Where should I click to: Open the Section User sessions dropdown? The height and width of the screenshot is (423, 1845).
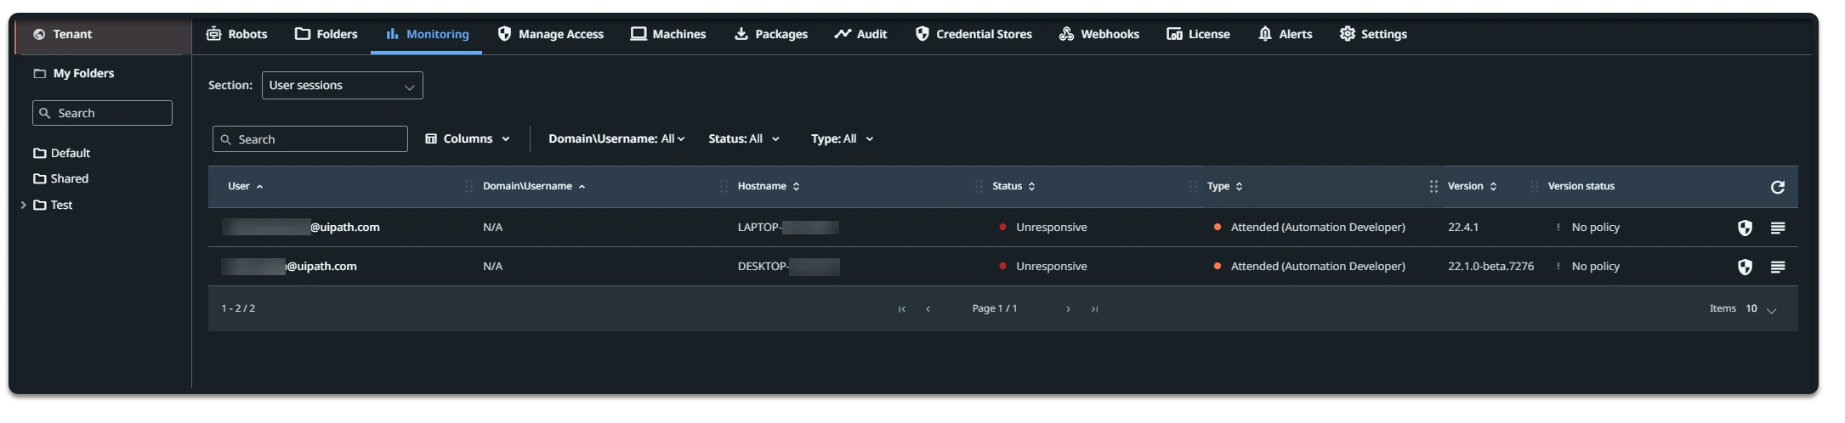click(x=342, y=85)
